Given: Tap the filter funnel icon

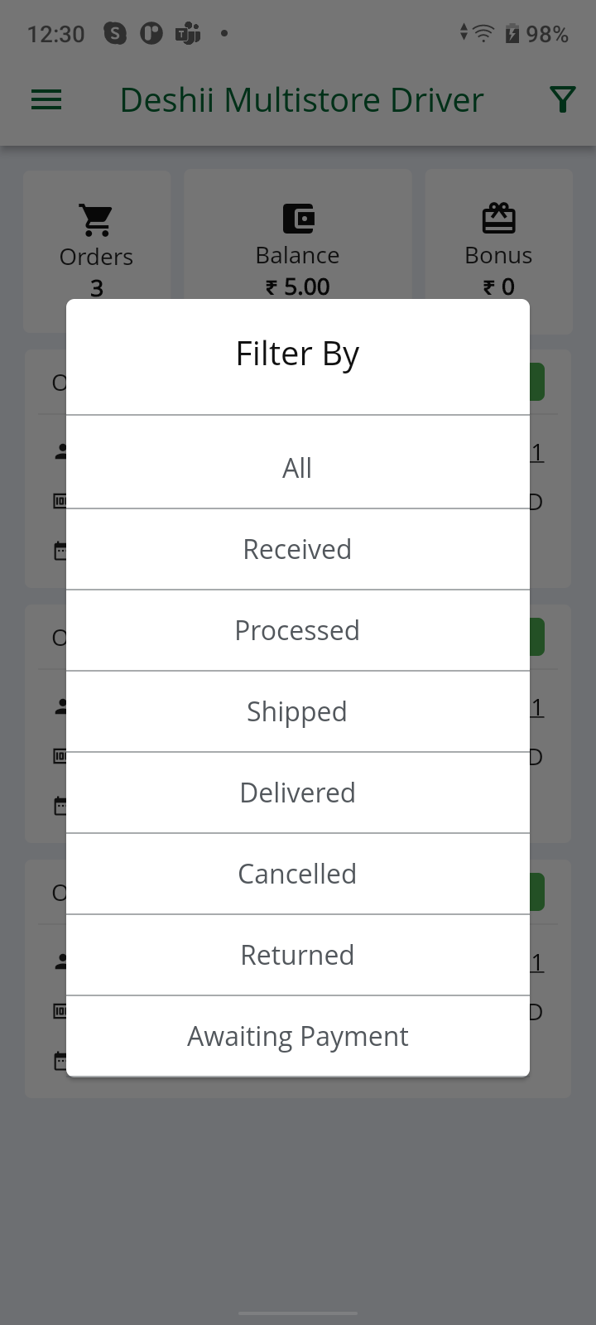Looking at the screenshot, I should point(563,100).
